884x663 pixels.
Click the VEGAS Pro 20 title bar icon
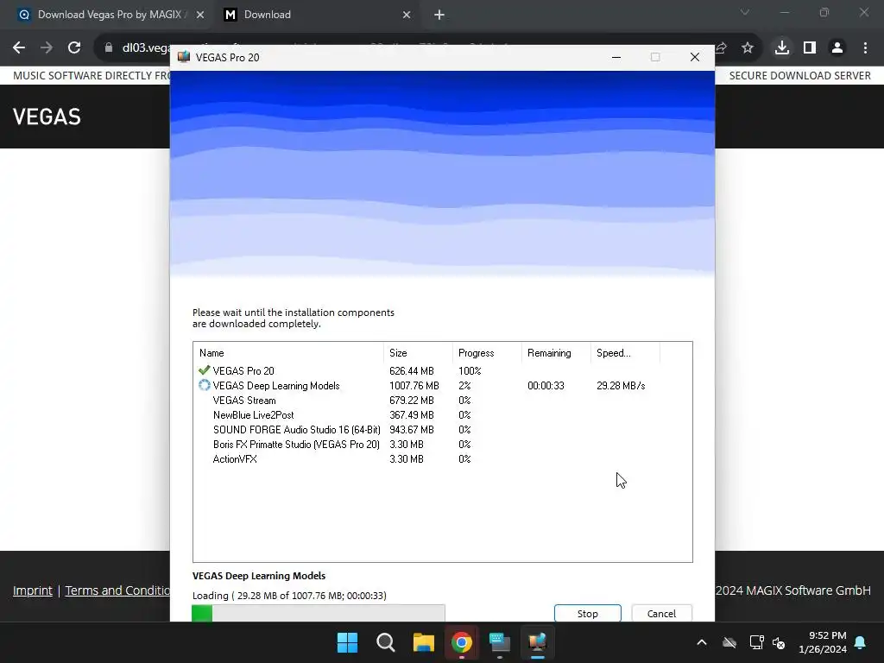[x=184, y=57]
